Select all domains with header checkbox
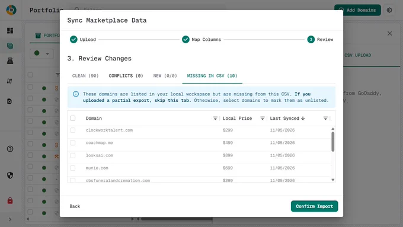This screenshot has height=227, width=403. coord(73,119)
